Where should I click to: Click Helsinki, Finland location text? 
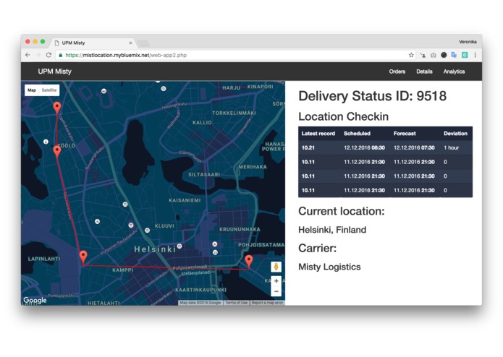click(332, 230)
